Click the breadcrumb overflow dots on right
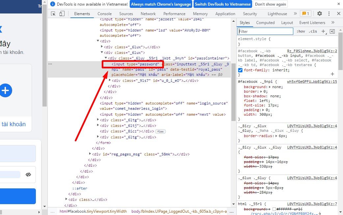Image resolution: width=343 pixels, height=215 pixels. (x=232, y=212)
